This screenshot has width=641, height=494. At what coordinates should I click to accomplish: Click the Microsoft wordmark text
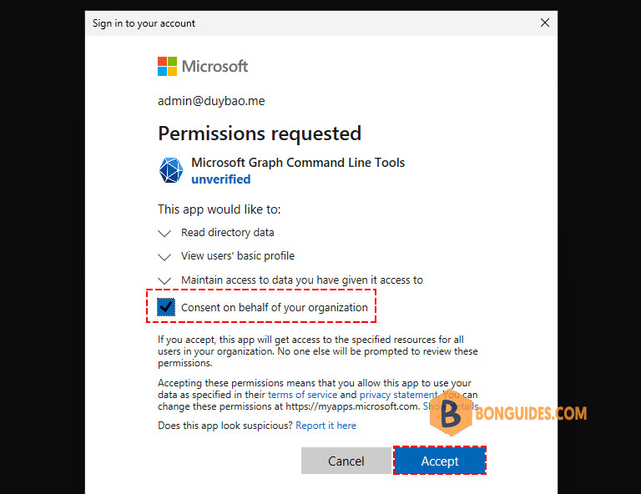click(215, 66)
